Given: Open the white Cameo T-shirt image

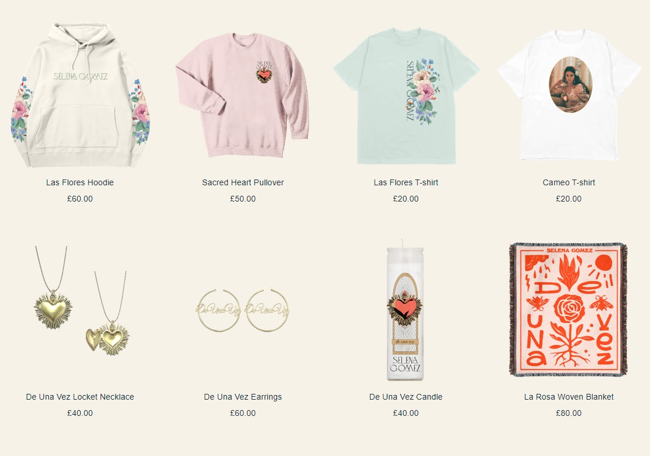Looking at the screenshot, I should coord(569,95).
